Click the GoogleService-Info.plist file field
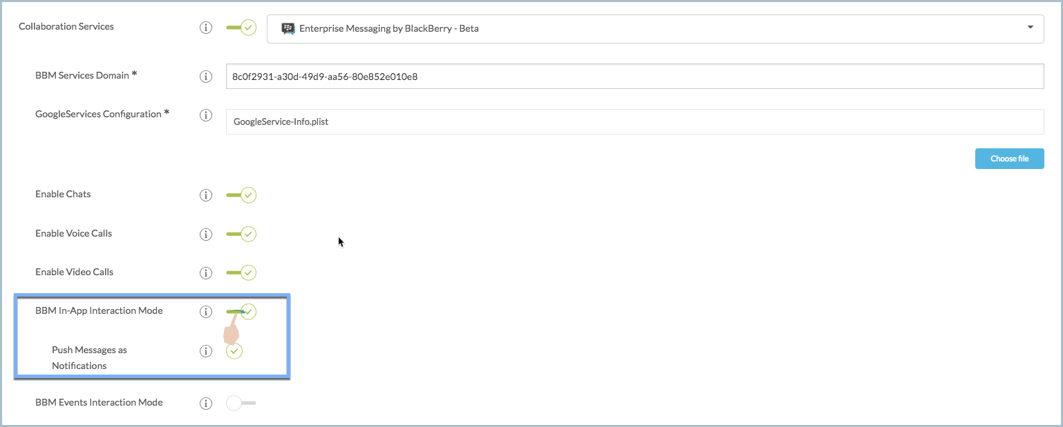The width and height of the screenshot is (1063, 427). [x=634, y=121]
